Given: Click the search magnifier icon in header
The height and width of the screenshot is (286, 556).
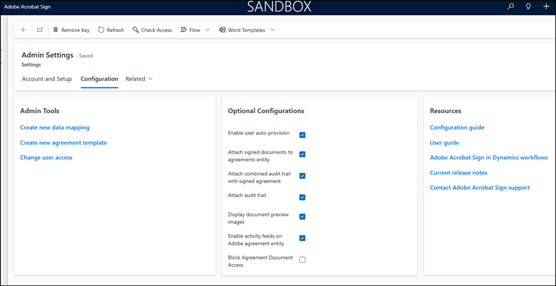Looking at the screenshot, I should (x=510, y=6).
